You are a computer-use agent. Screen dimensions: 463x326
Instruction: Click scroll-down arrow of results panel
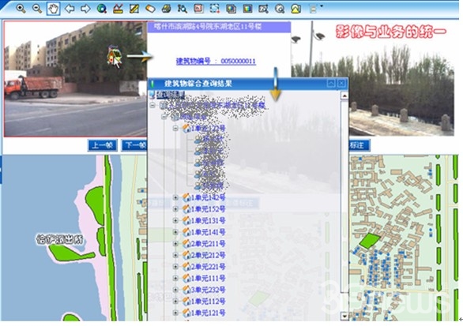point(344,316)
